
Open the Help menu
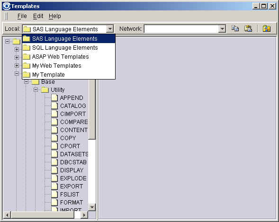[x=55, y=16]
